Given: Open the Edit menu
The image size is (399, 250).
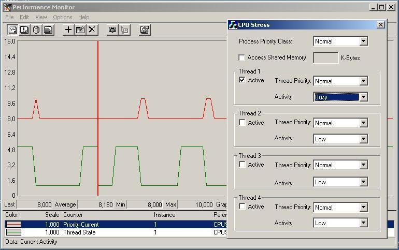Looking at the screenshot, I should coord(24,17).
